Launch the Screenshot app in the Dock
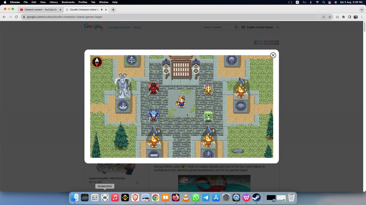The width and height of the screenshot is (366, 205). click(105, 198)
